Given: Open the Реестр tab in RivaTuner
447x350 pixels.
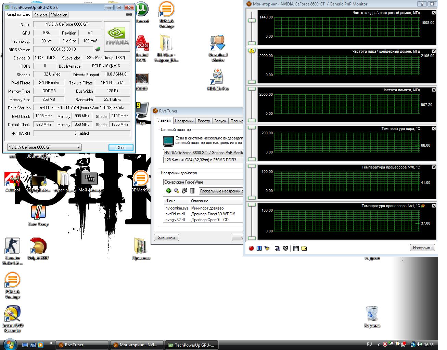Looking at the screenshot, I should [x=204, y=121].
